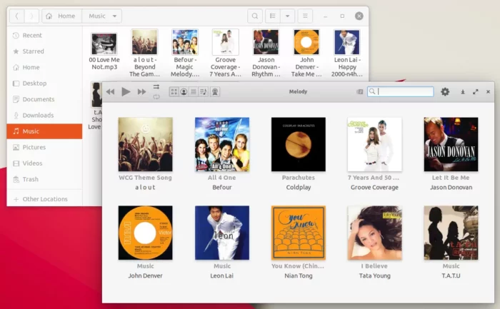Open Other Locations in Files sidebar
Screen dimensions: 500x309
point(44,199)
